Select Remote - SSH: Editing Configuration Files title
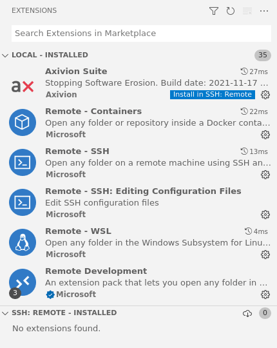Screen dimensions: 277x348 (143, 191)
